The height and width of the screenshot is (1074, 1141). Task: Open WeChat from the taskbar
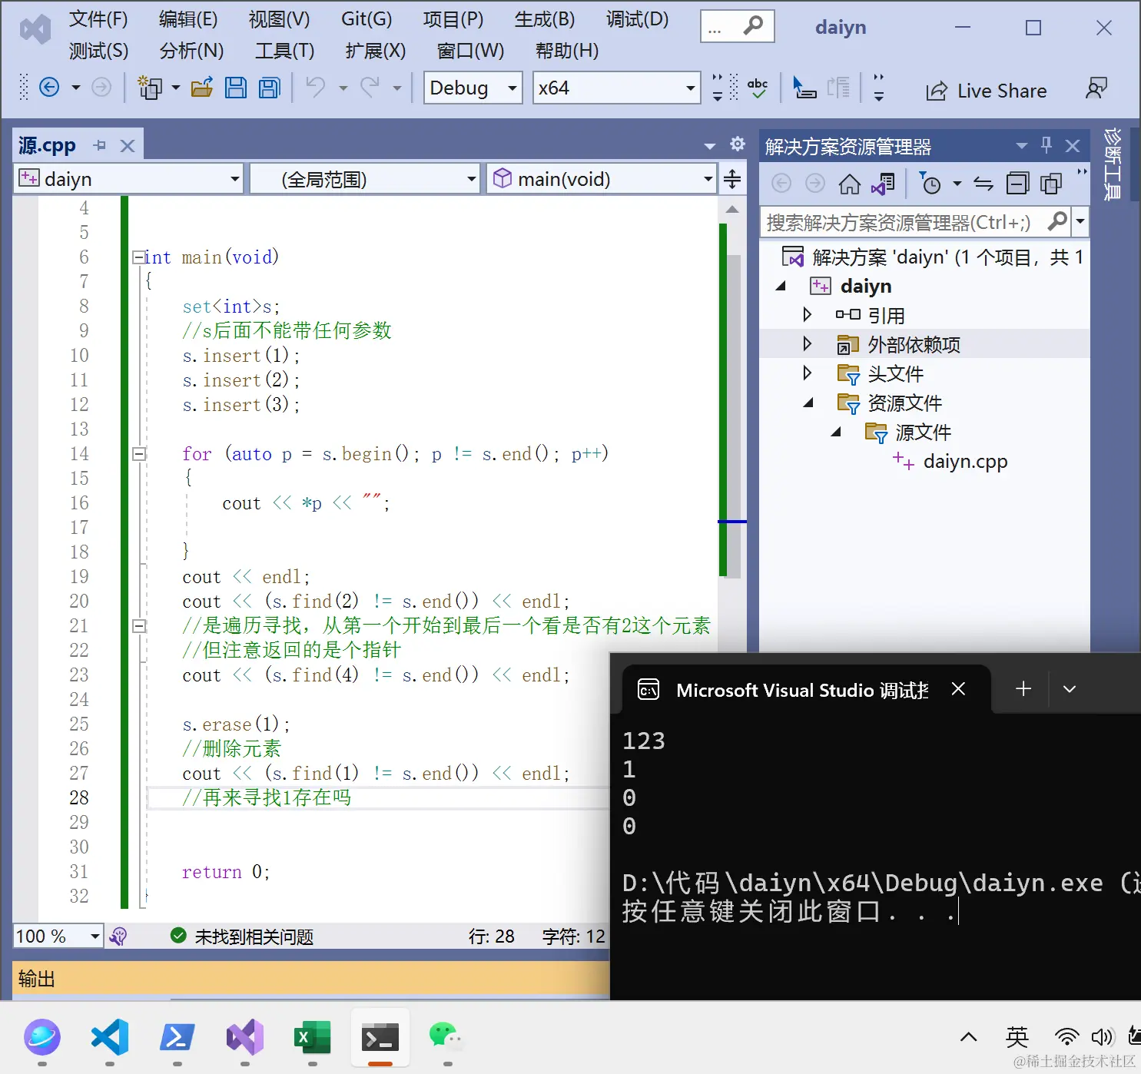[x=446, y=1038]
